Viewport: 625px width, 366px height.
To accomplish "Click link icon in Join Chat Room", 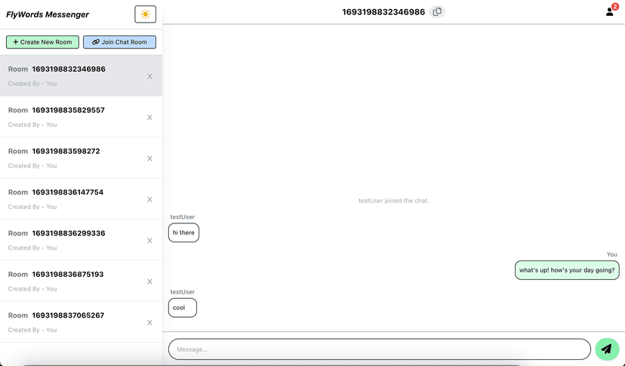I will tap(96, 42).
